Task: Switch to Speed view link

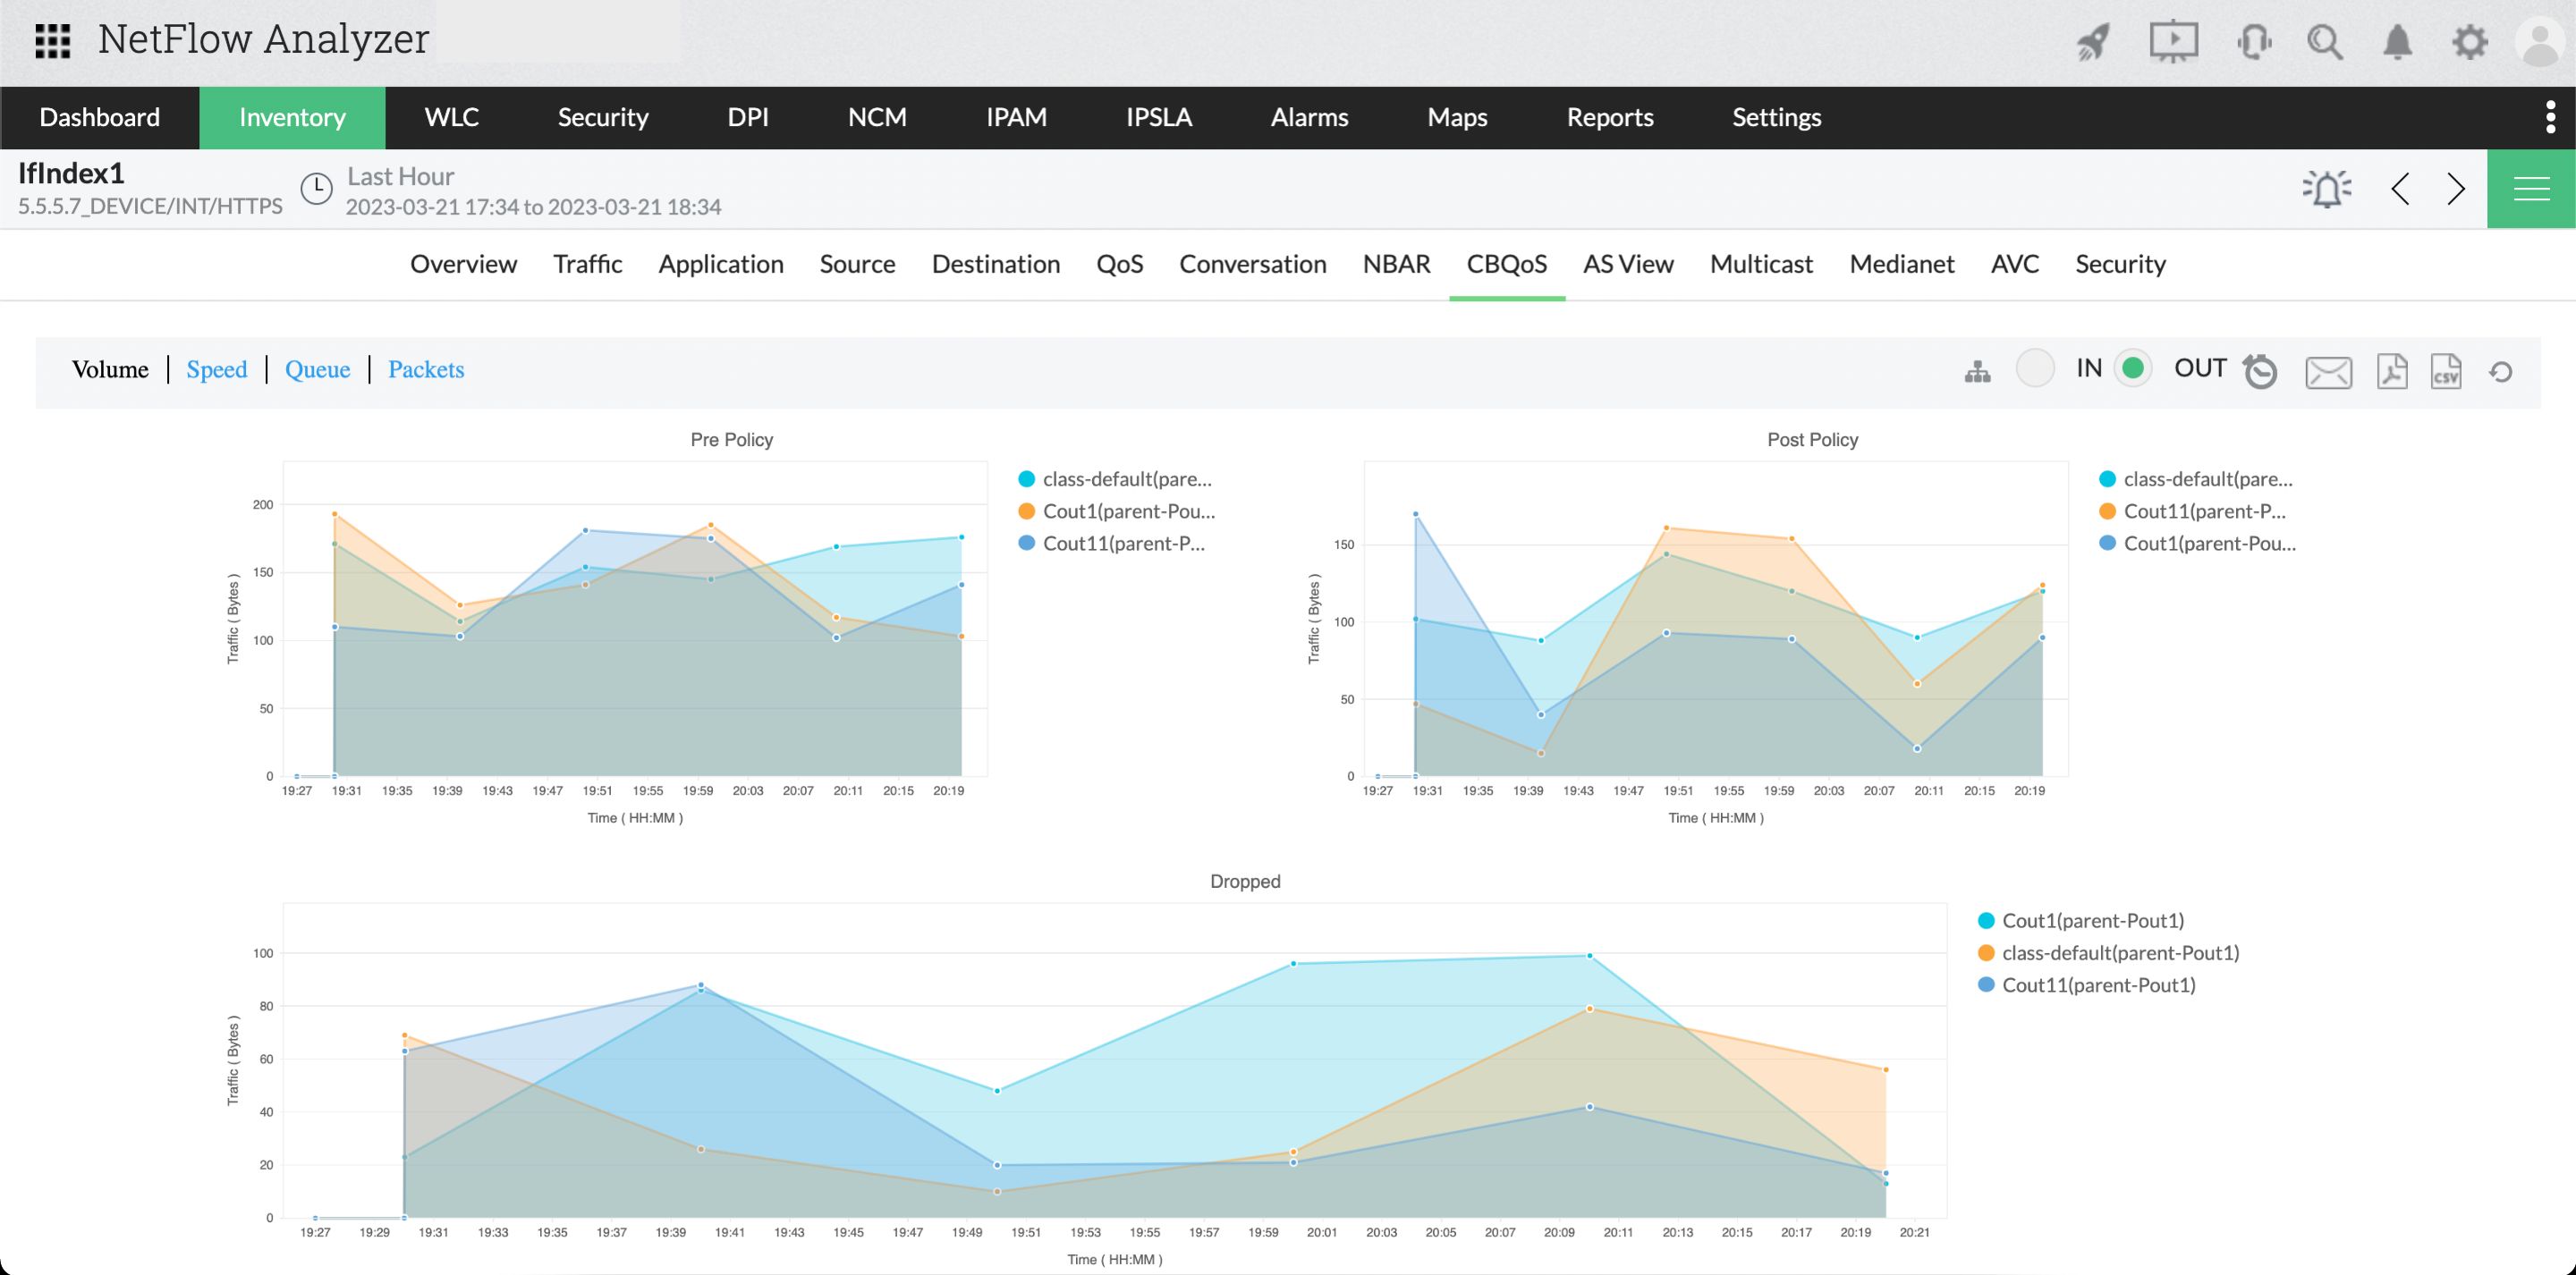Action: 216,370
